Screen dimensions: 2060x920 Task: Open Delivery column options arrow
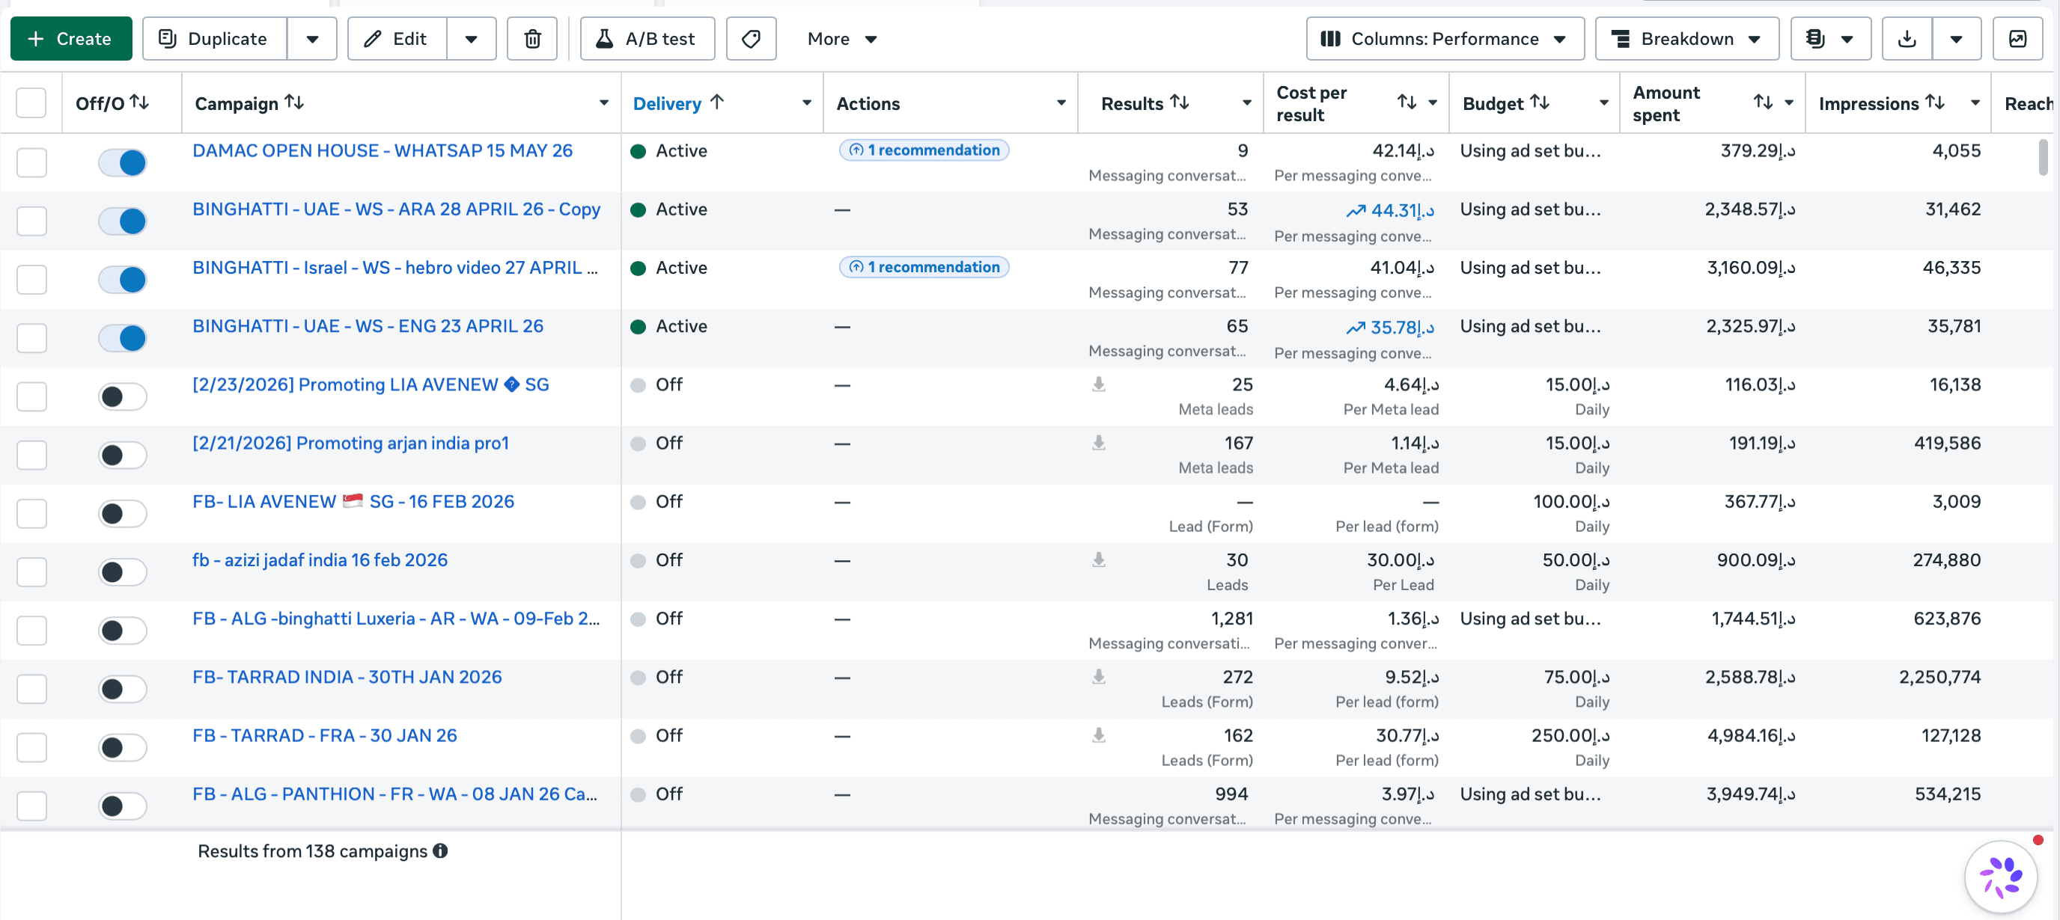point(807,102)
